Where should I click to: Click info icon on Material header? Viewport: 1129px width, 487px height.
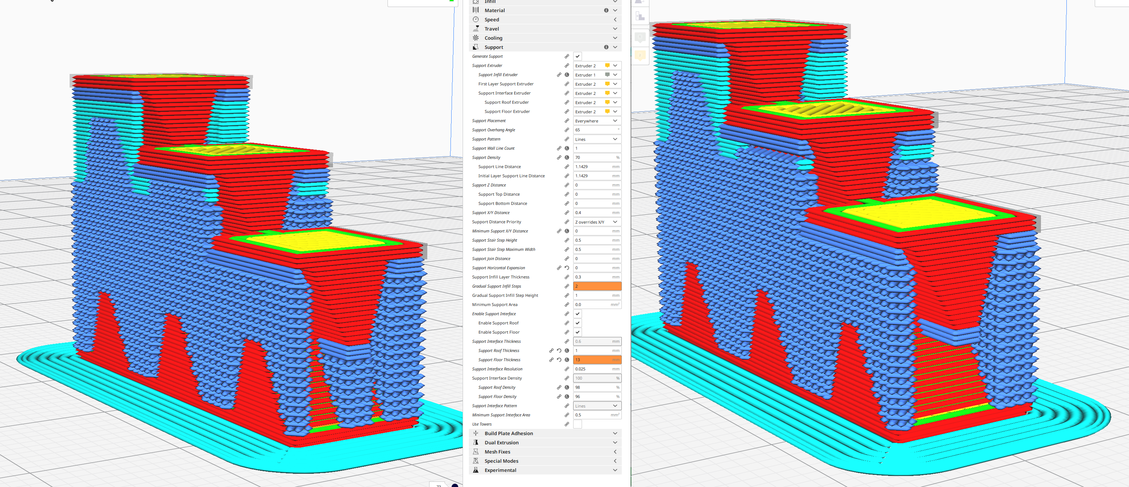(606, 11)
